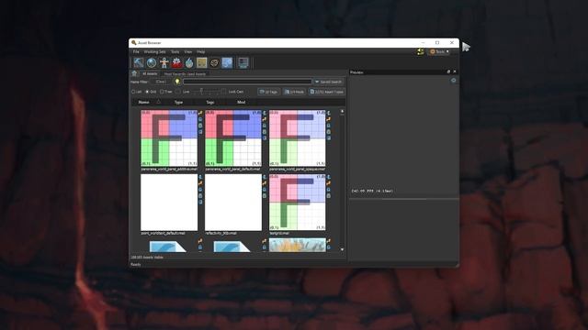Open the monitor console toolbar icon
Viewport: 588px width, 330px height.
pyautogui.click(x=243, y=62)
